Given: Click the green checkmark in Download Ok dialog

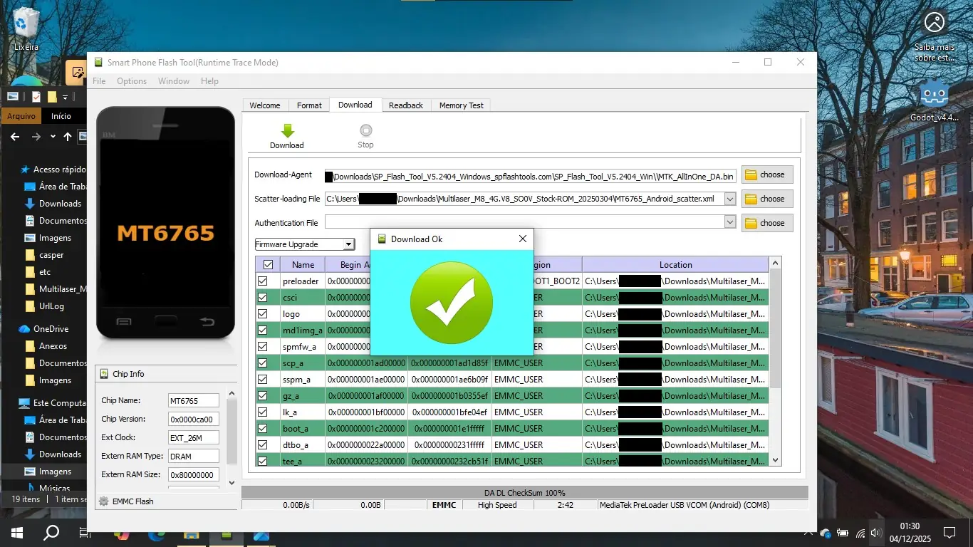Looking at the screenshot, I should click(x=452, y=302).
